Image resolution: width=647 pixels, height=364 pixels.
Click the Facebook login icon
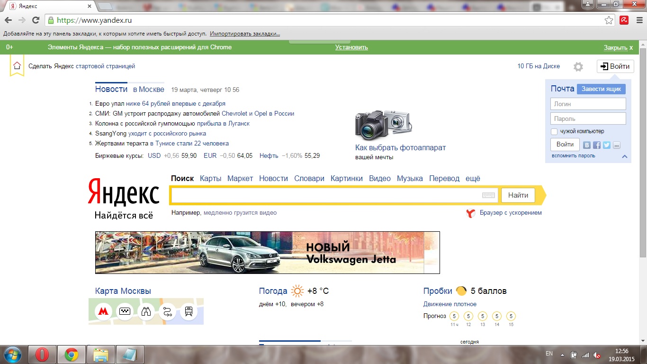point(597,145)
